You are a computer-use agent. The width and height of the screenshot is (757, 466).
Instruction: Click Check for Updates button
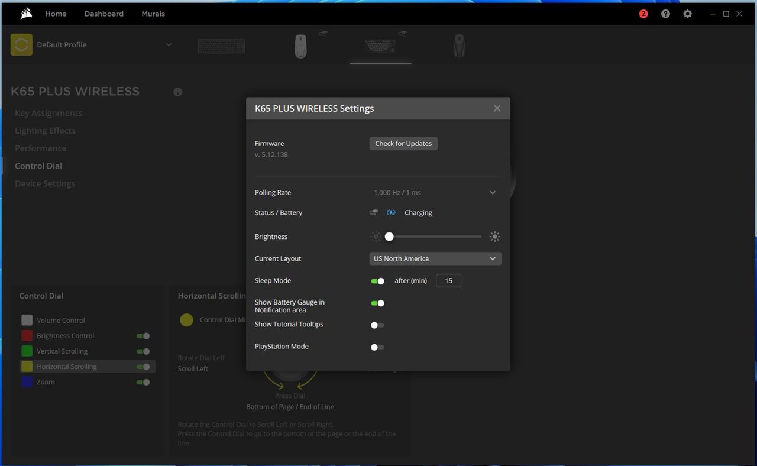tap(403, 144)
